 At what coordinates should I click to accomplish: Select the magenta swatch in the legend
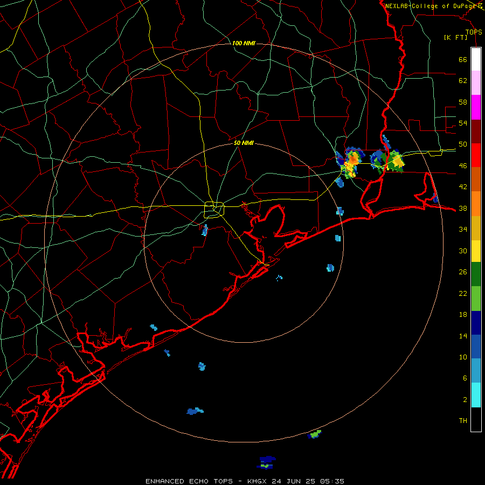(x=476, y=107)
